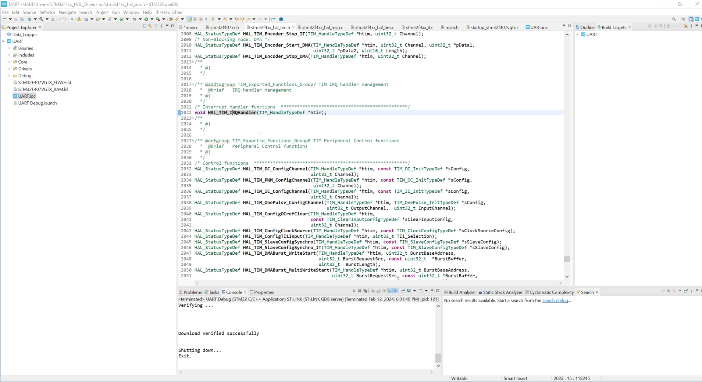Click the New file toolbar icon
This screenshot has height=382, width=702.
coord(4,19)
